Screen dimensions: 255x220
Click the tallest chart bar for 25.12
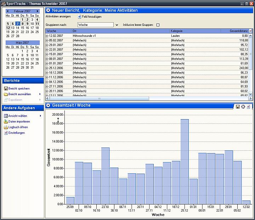(x=185, y=162)
